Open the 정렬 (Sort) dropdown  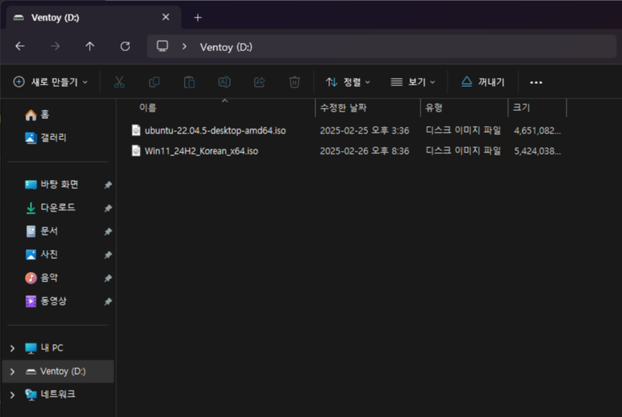[x=348, y=82]
